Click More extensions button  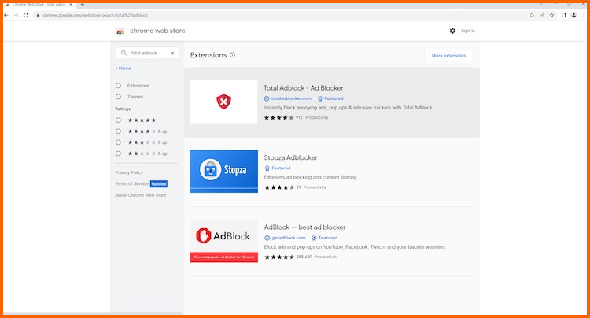click(448, 55)
